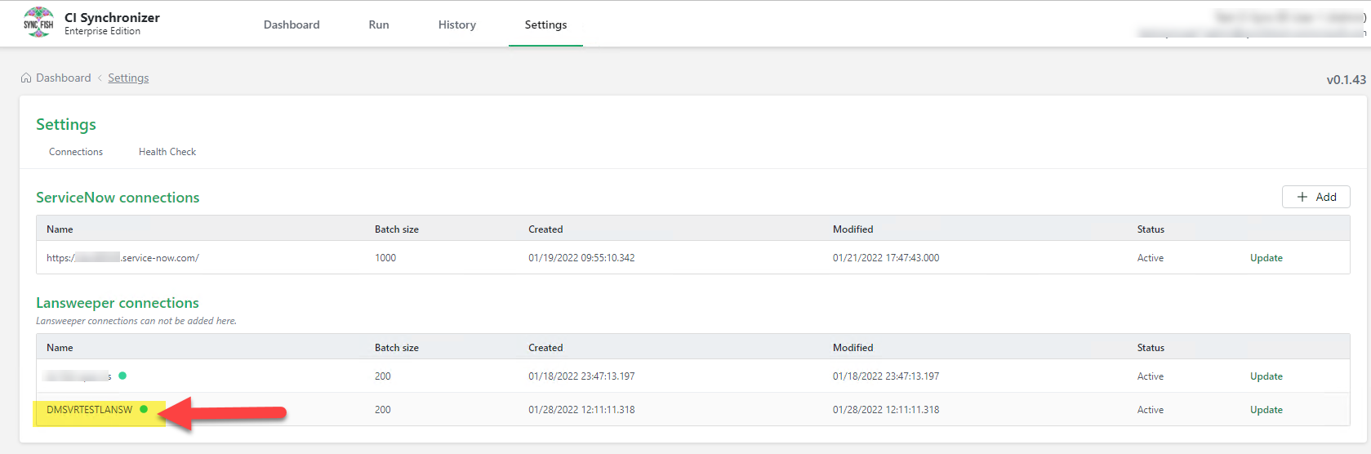1371x454 pixels.
Task: Click created date 01/18/2022 23:47:13.197
Action: click(x=581, y=376)
